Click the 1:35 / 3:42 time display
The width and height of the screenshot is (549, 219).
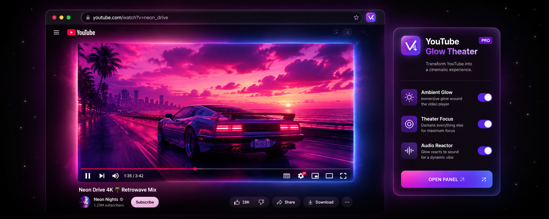tap(134, 176)
